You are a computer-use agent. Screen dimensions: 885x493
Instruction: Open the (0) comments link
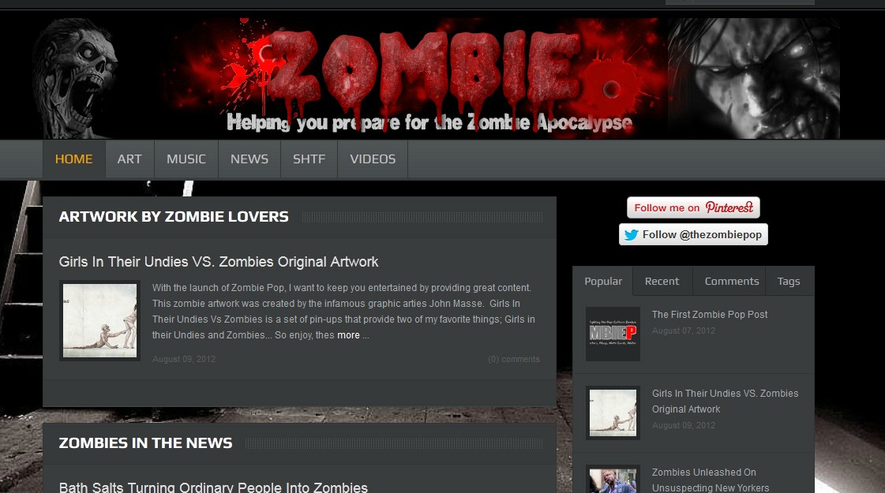(514, 359)
